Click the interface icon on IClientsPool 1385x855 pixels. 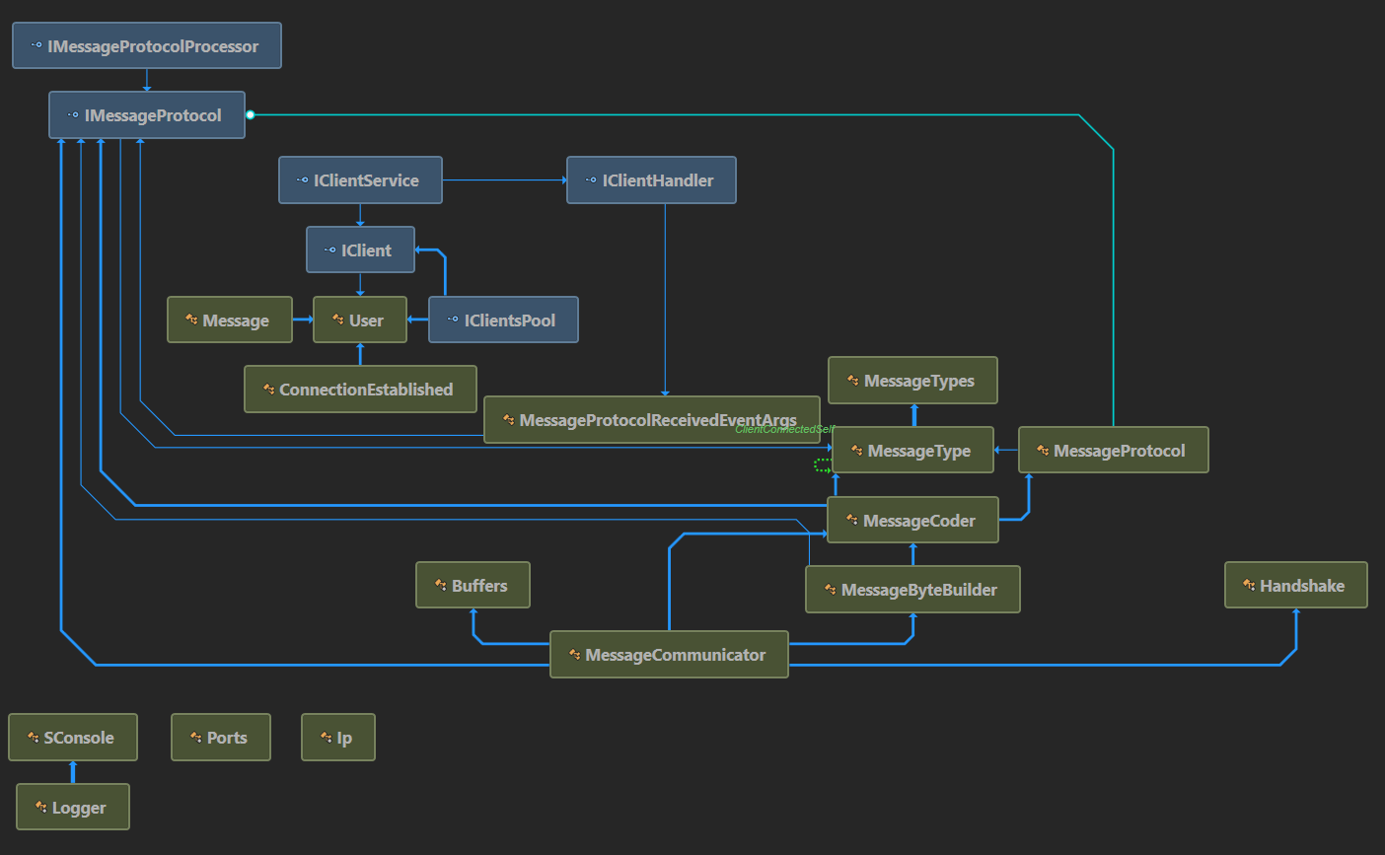tap(453, 320)
